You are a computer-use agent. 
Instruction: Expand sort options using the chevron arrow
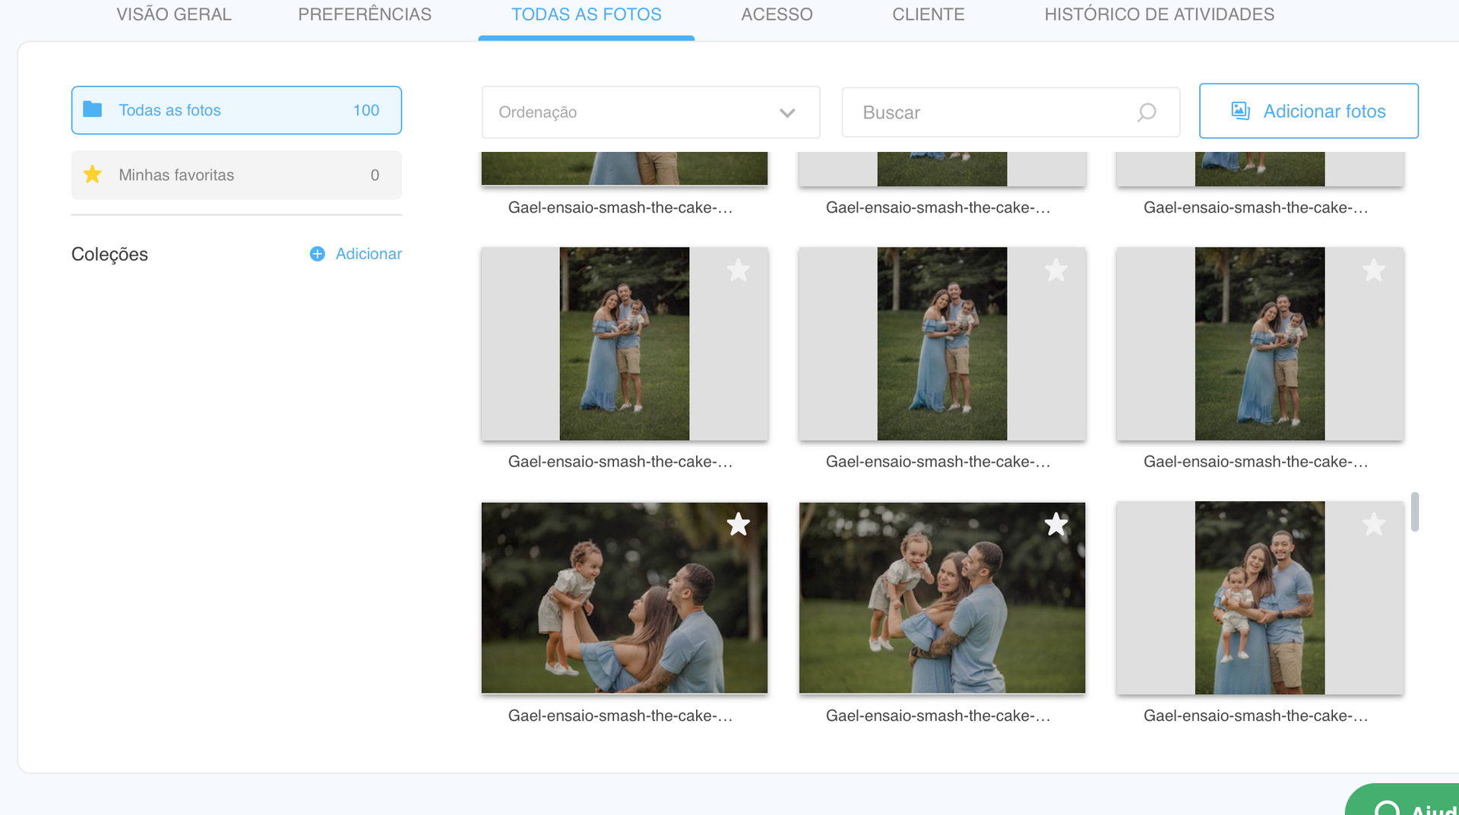coord(787,112)
